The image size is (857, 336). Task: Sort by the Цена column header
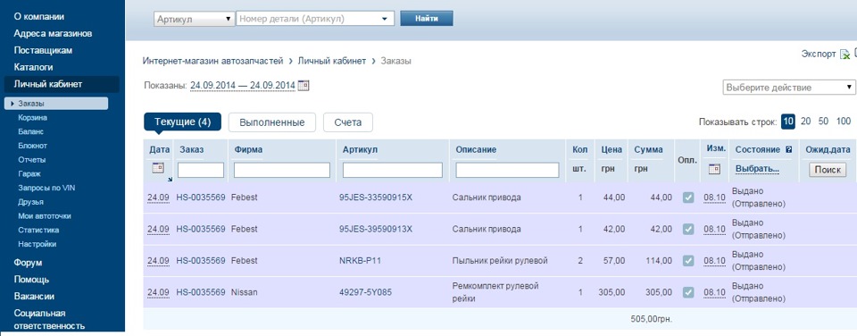(x=612, y=149)
